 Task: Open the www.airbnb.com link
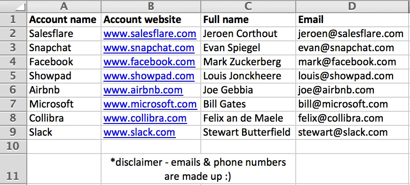[143, 90]
